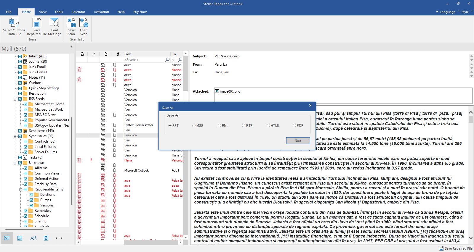Click Next button in Save As
This screenshot has height=252, width=474.
tap(298, 141)
